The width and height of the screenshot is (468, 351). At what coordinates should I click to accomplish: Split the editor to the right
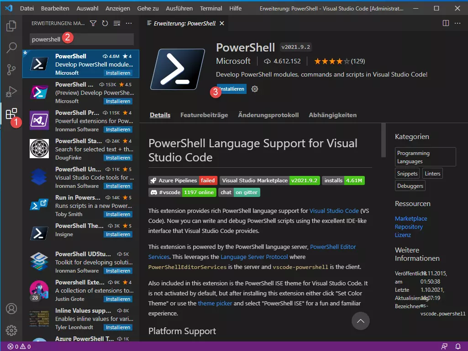[x=446, y=23]
